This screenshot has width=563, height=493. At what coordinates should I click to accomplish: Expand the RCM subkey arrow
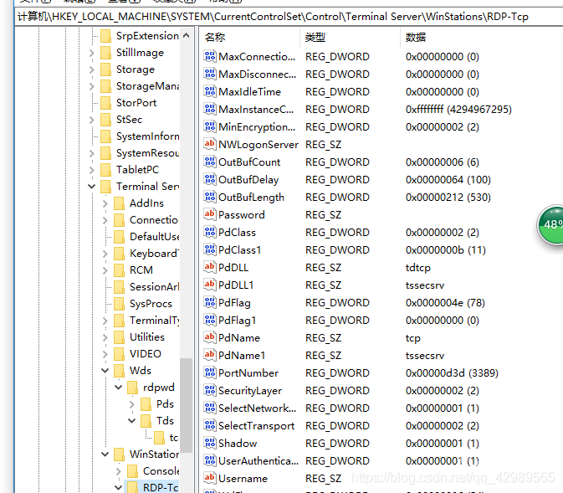[105, 270]
